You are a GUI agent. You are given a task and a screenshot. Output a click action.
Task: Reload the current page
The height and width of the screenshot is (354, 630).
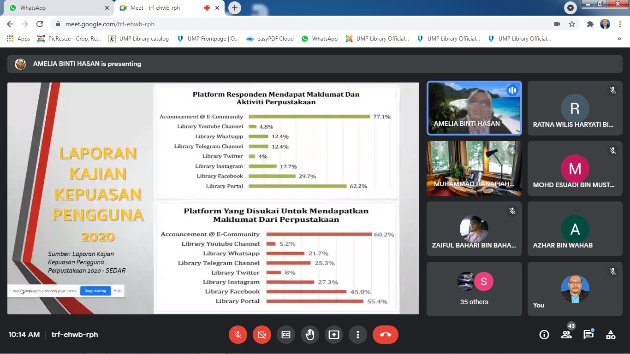(x=40, y=24)
